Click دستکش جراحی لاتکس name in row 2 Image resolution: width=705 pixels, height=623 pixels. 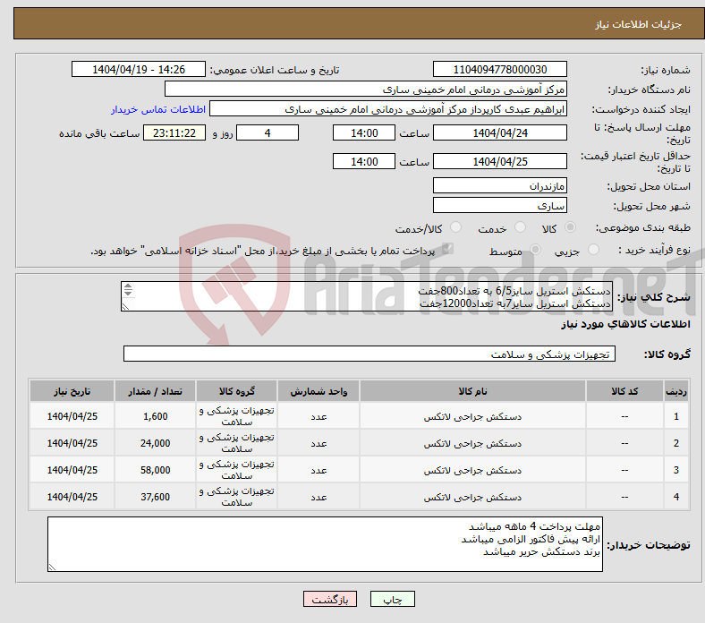tap(472, 443)
